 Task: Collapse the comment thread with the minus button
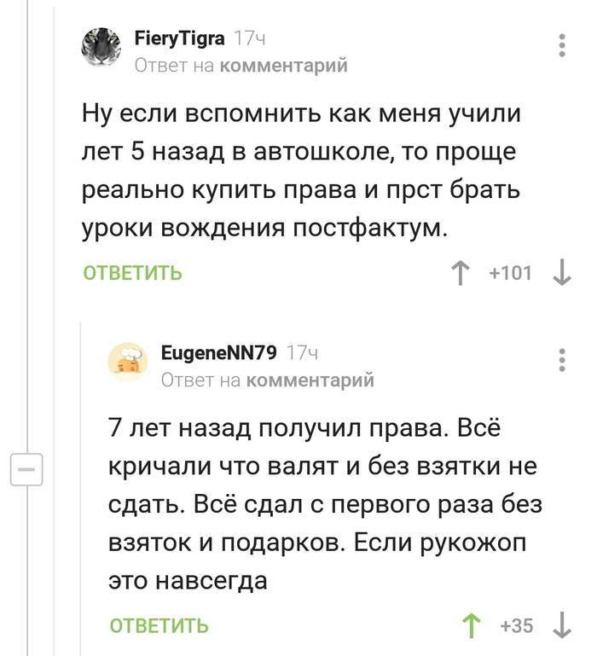(x=26, y=470)
